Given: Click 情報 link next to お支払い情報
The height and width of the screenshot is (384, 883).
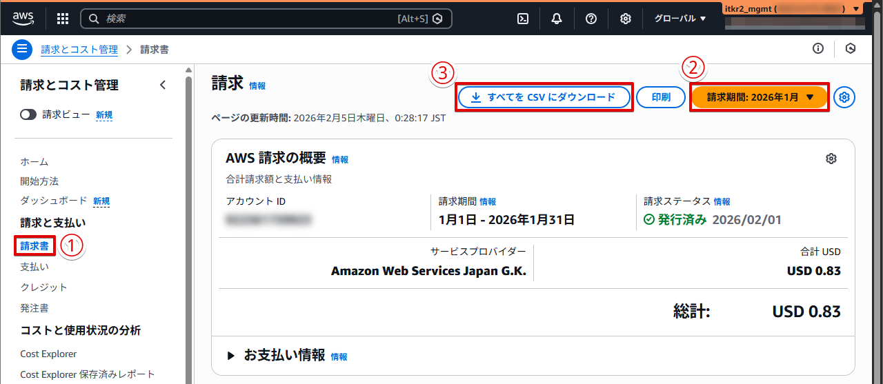Looking at the screenshot, I should point(339,357).
